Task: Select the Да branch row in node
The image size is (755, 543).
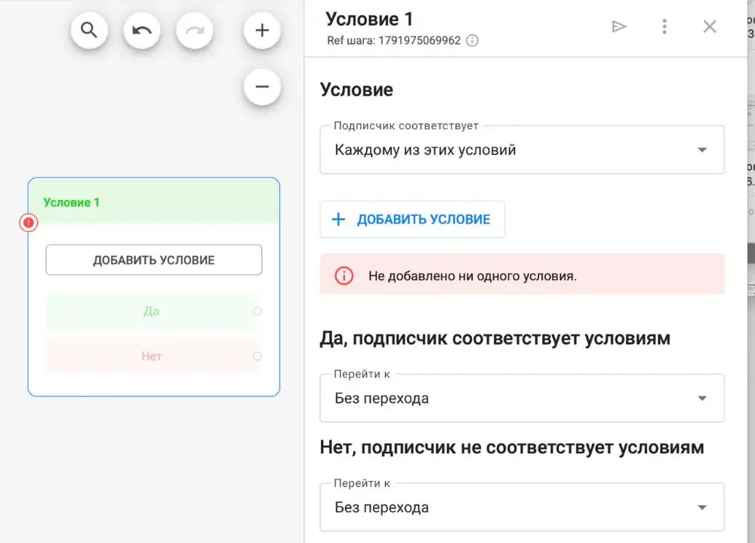Action: (153, 311)
